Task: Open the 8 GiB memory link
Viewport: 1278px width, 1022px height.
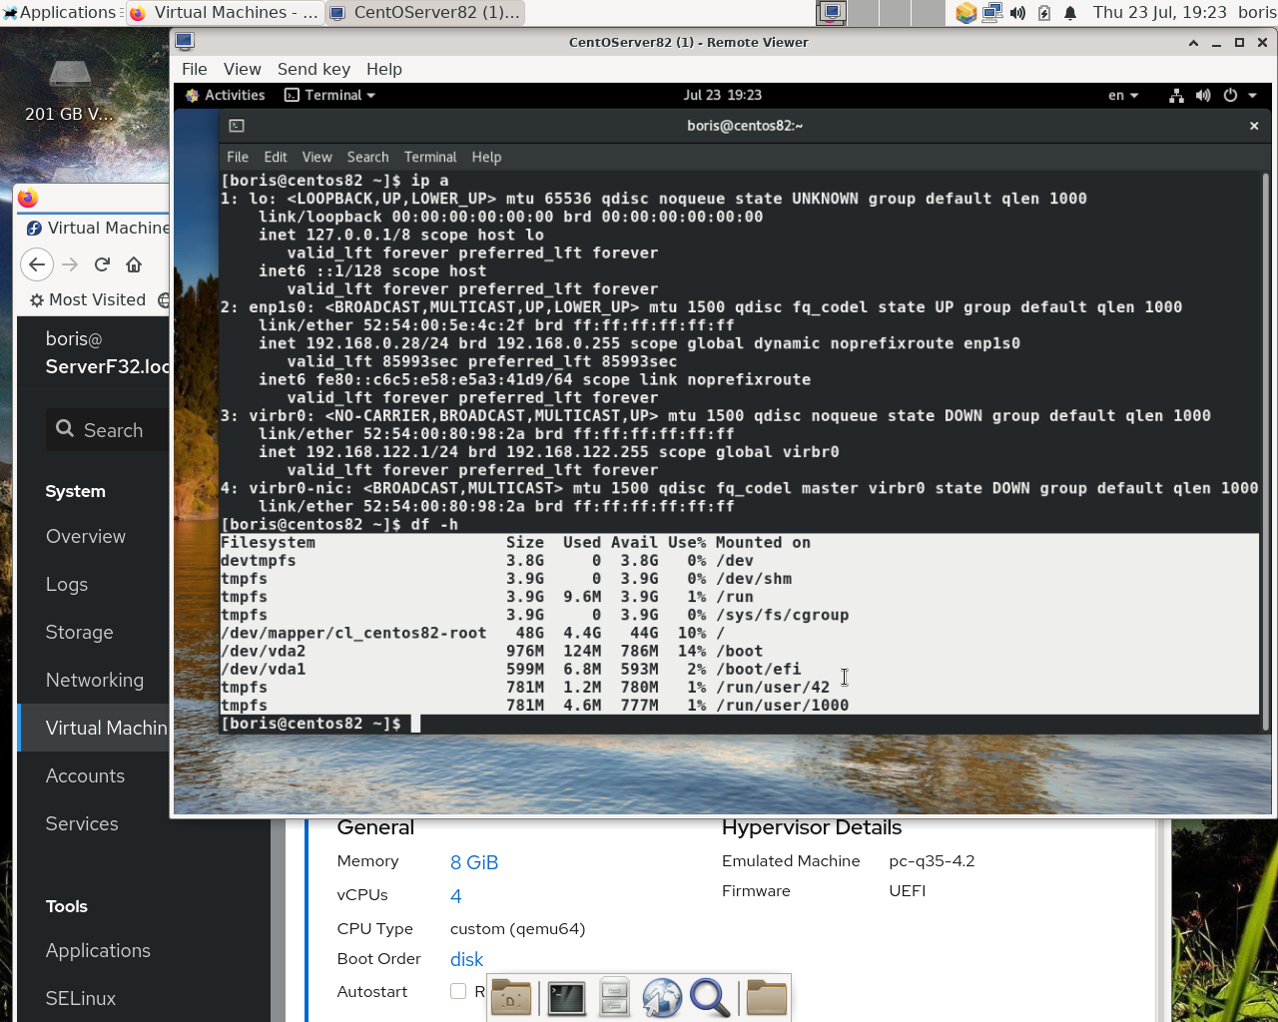Action: tap(474, 861)
